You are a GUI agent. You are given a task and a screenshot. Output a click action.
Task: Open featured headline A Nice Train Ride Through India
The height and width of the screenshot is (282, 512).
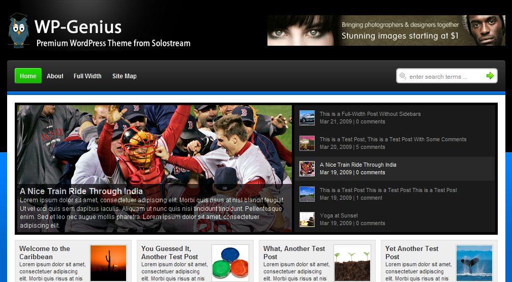81,191
